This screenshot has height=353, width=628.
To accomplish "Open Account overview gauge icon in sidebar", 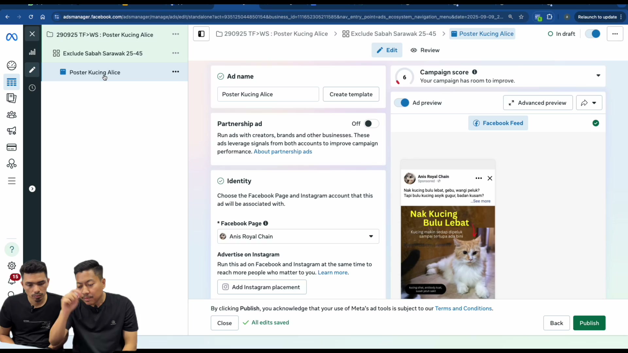I will [x=11, y=65].
